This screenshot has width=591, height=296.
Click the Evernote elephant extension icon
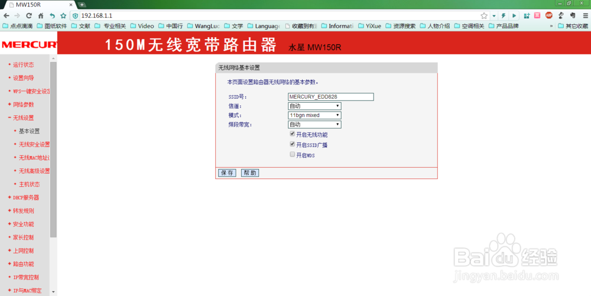point(573,15)
